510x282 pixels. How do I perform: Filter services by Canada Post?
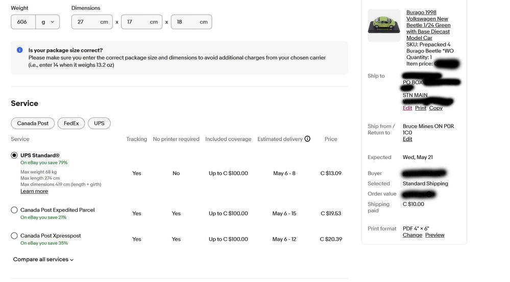[33, 123]
